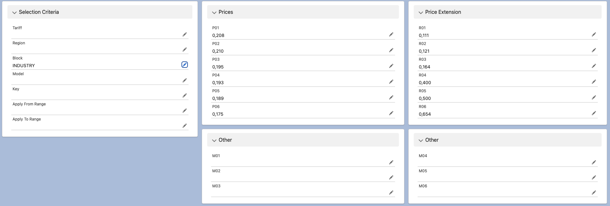Edit the P01 price value pencil
This screenshot has height=206, width=610.
click(x=391, y=34)
